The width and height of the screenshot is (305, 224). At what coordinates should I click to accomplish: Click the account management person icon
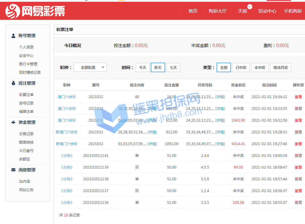pos(13,36)
